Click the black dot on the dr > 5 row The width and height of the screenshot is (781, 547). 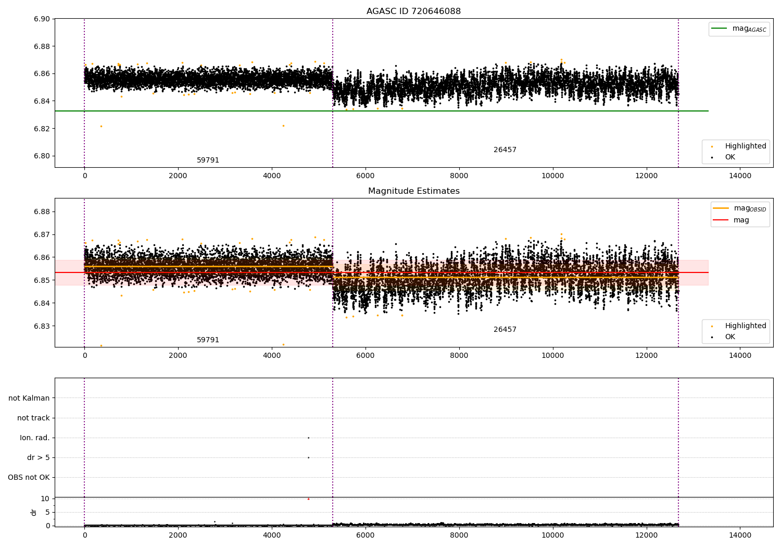308,457
